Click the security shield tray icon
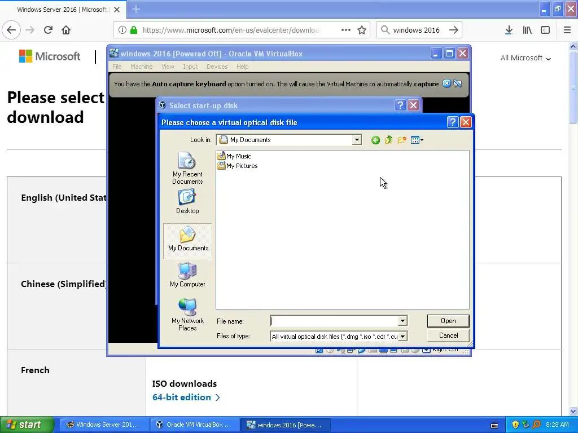The image size is (578, 433). pyautogui.click(x=515, y=425)
